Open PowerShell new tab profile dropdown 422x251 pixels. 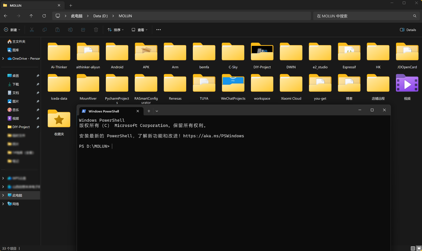157,111
